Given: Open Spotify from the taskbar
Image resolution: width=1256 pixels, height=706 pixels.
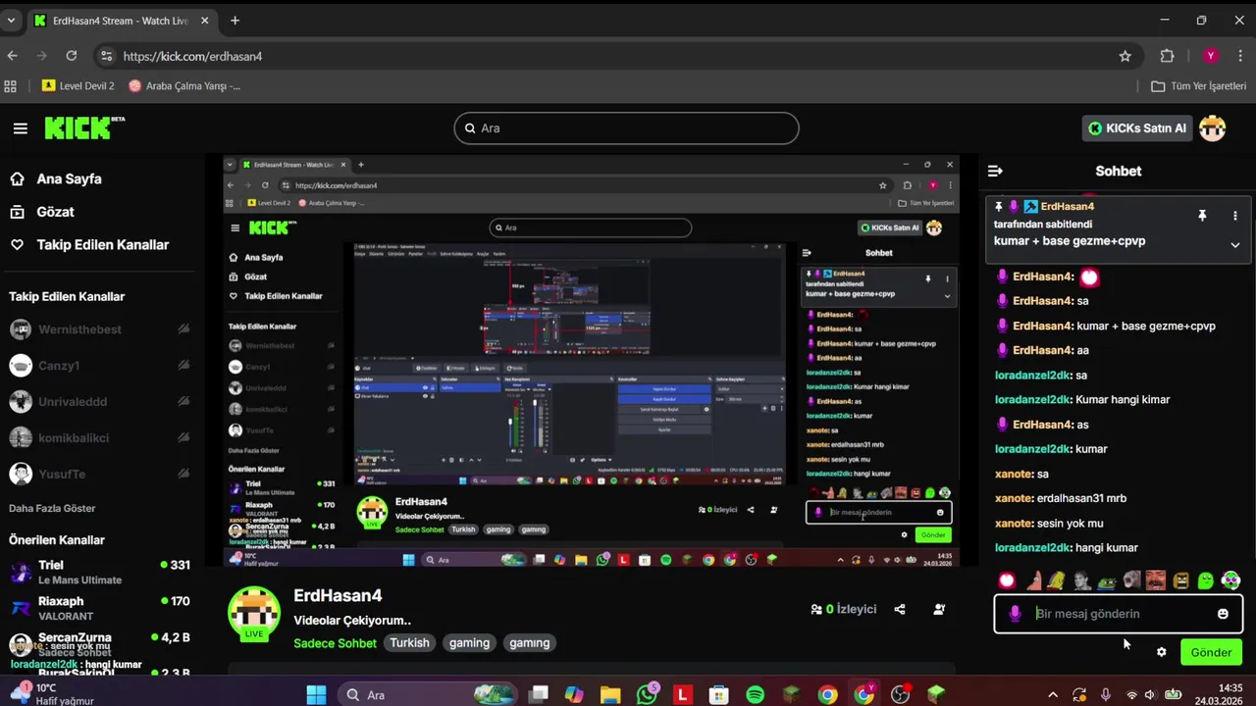Looking at the screenshot, I should pos(756,695).
